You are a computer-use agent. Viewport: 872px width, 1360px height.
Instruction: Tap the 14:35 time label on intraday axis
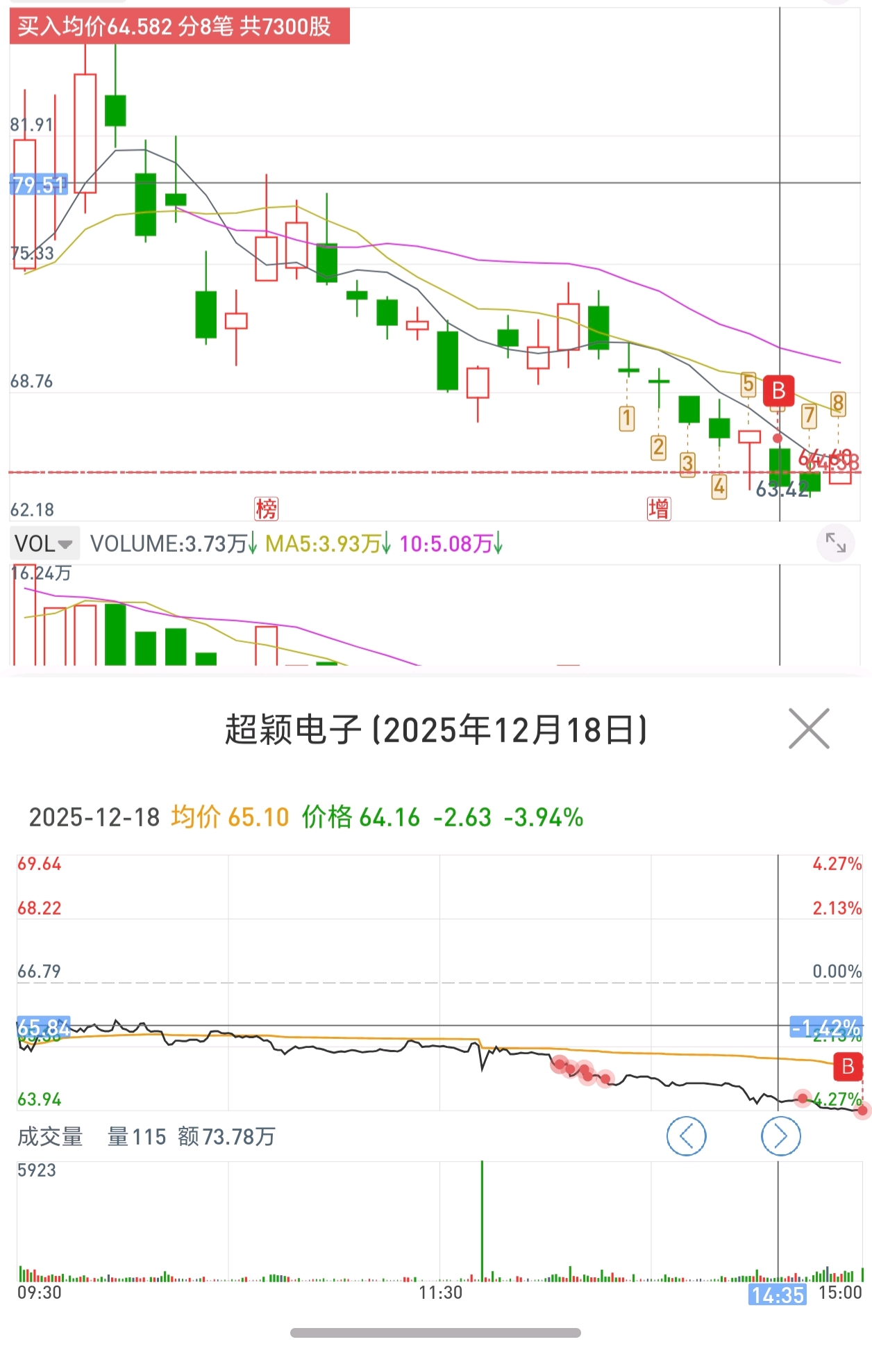pos(777,1294)
